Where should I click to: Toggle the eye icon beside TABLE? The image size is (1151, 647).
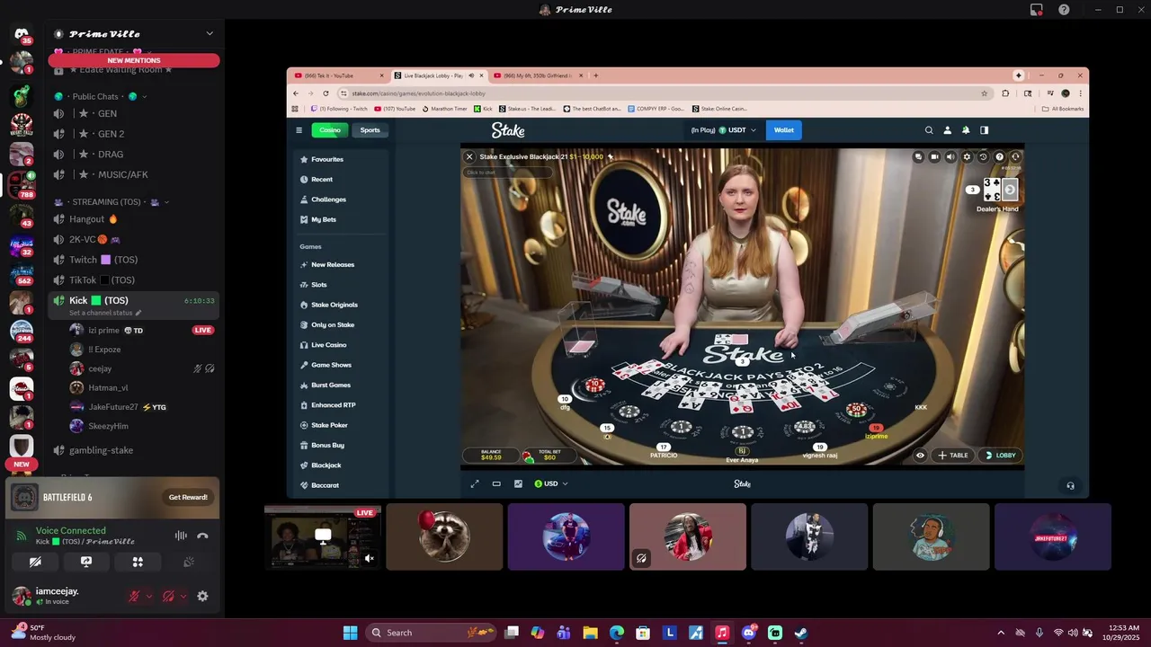(x=920, y=456)
